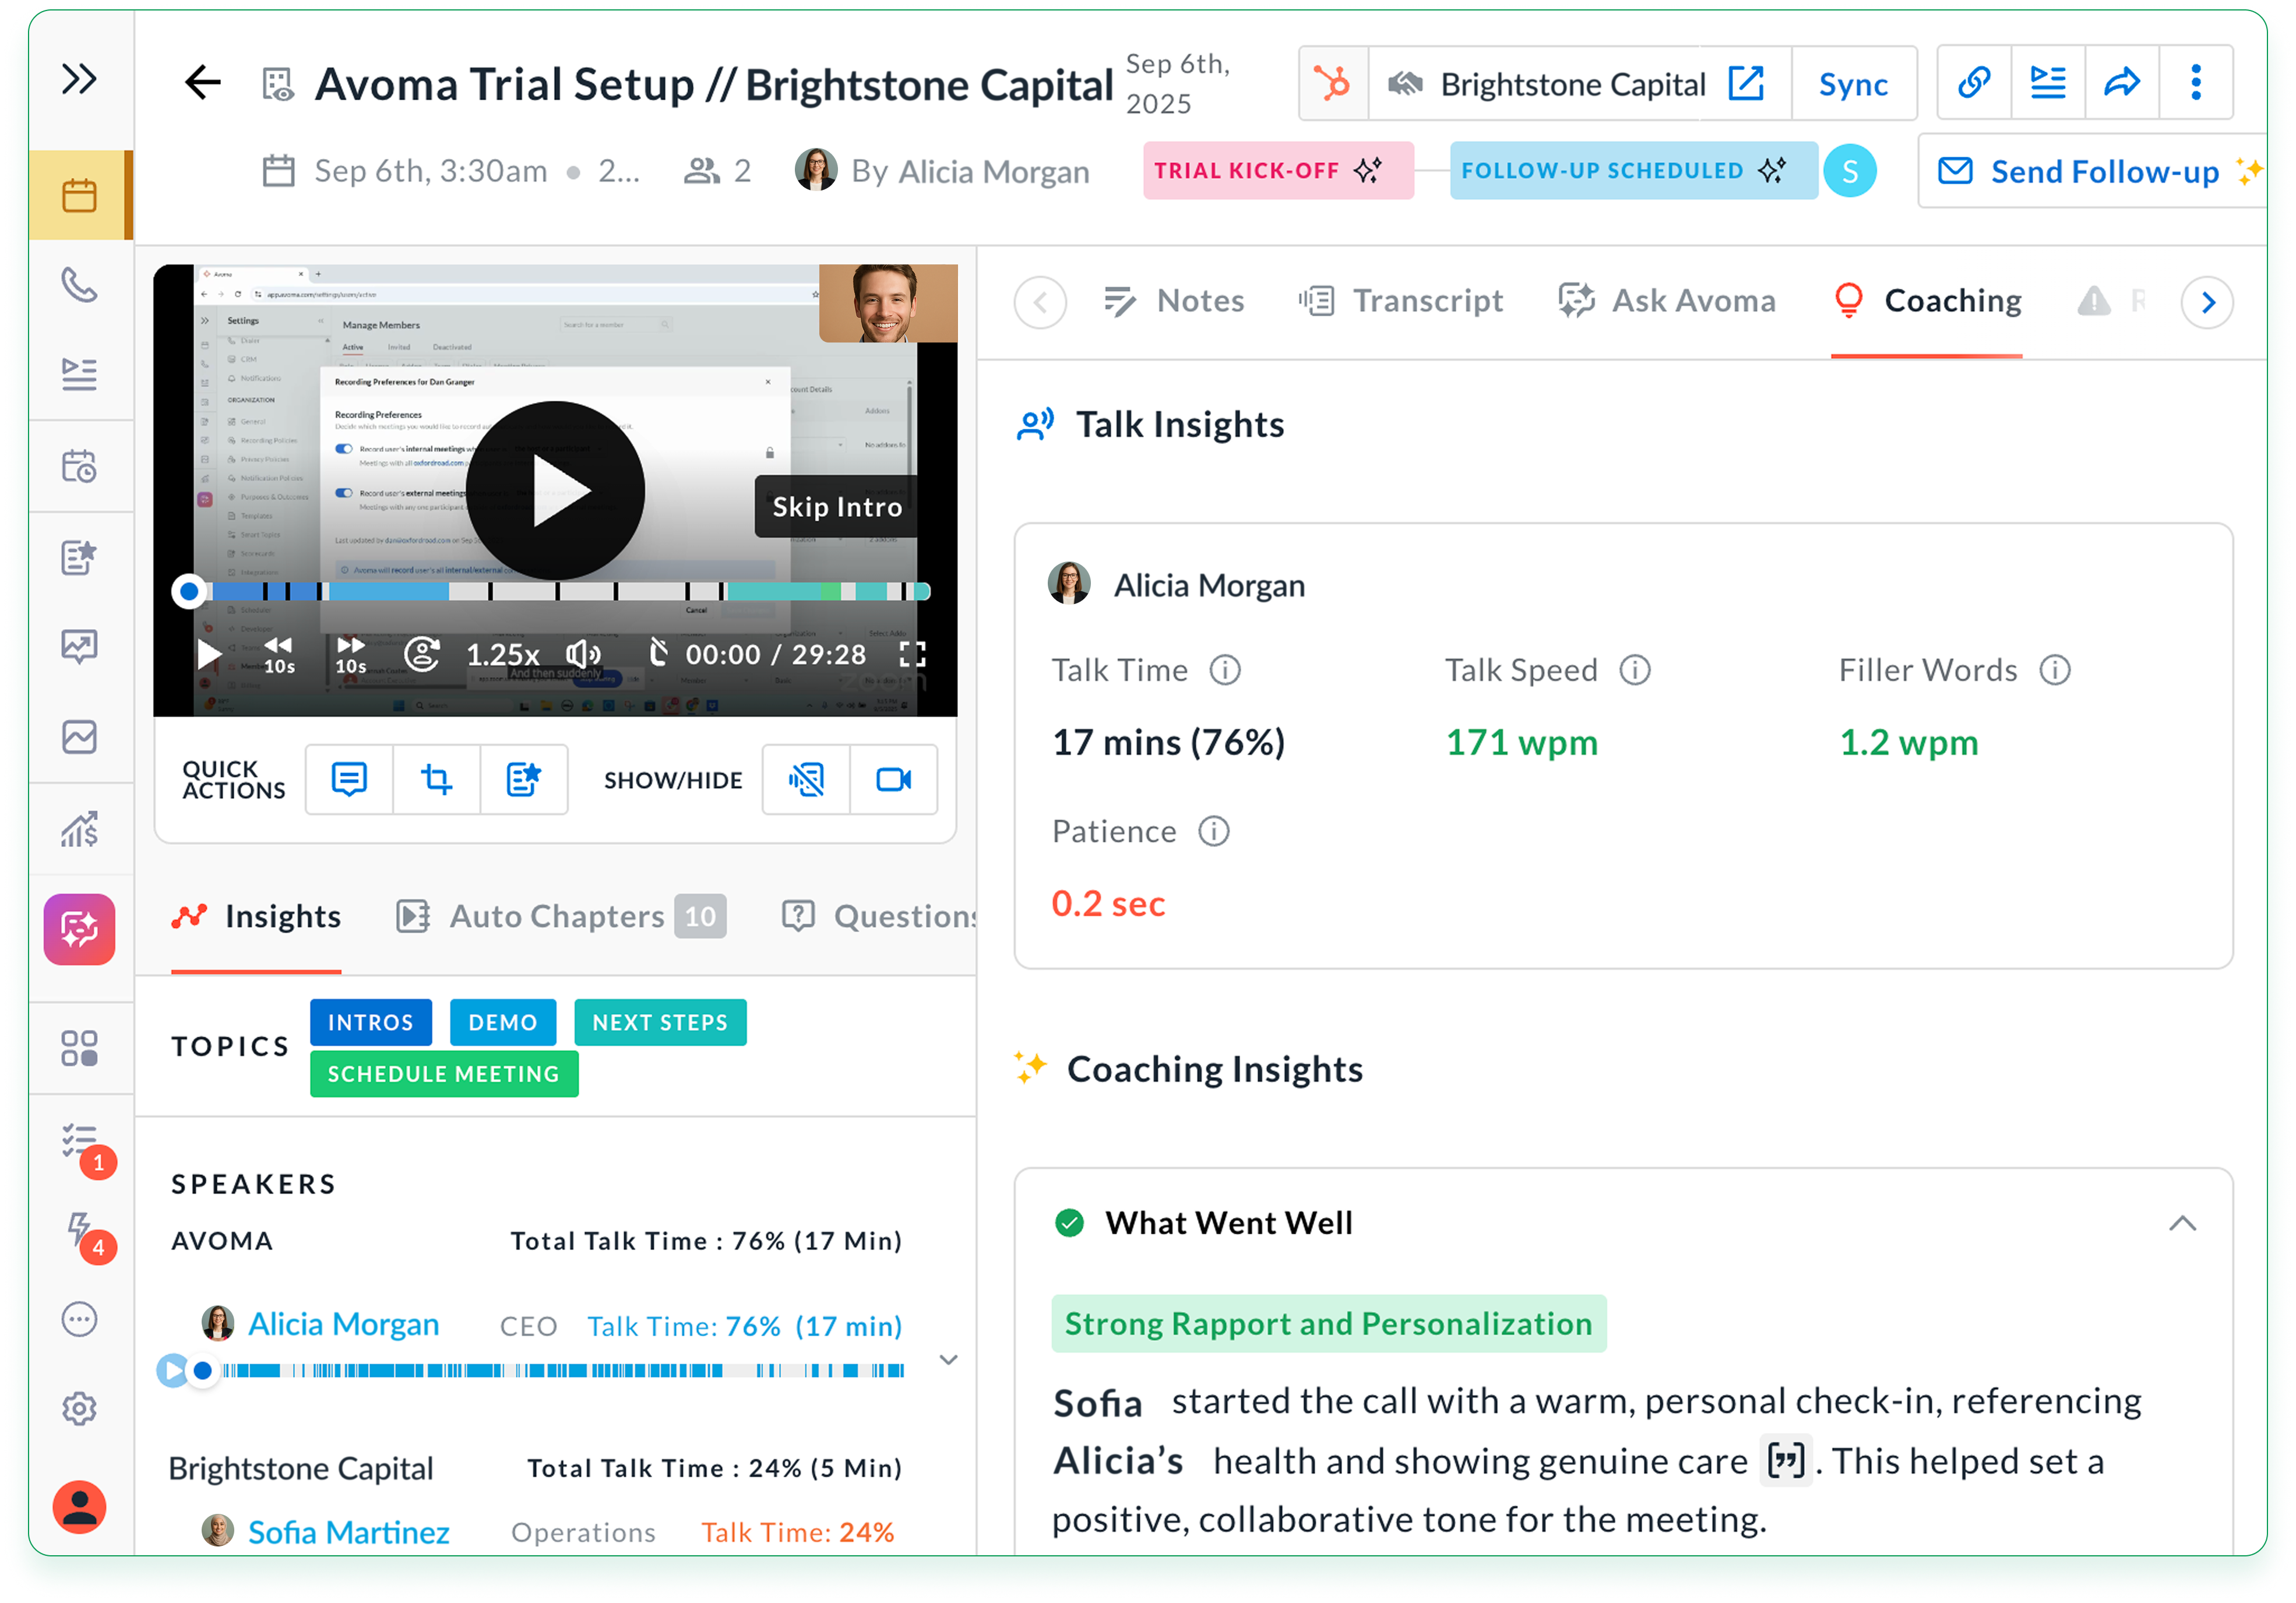2296x1603 pixels.
Task: Open the settings gear in sidebar
Action: coord(79,1409)
